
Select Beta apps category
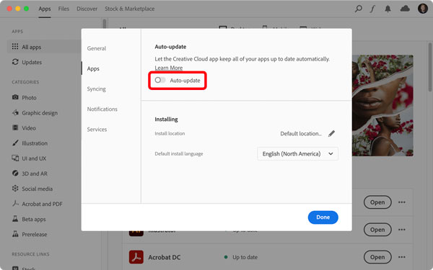[x=29, y=219]
